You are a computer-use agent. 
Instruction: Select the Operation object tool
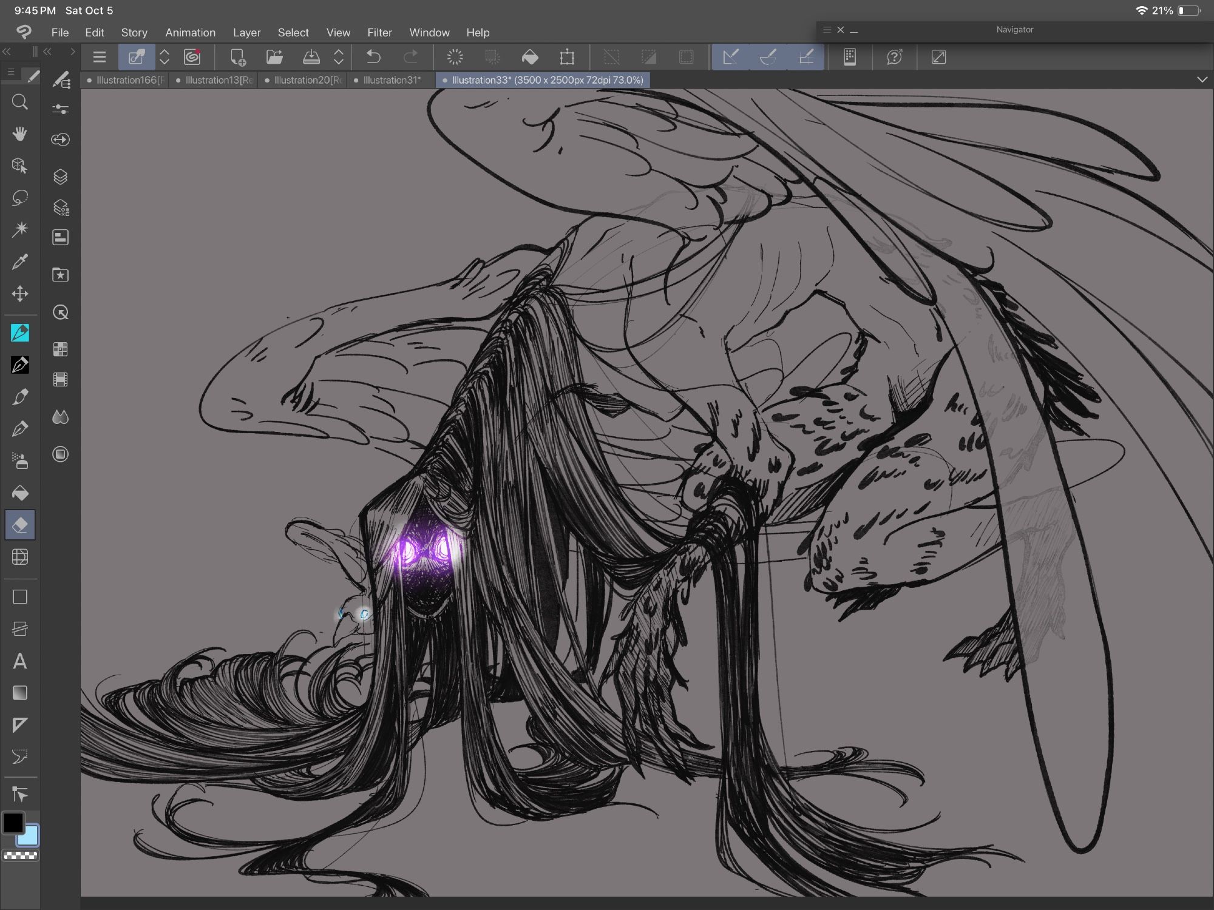pyautogui.click(x=20, y=166)
